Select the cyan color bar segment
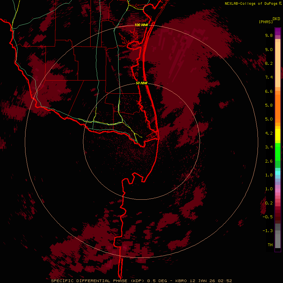The image size is (283, 283). (x=278, y=173)
